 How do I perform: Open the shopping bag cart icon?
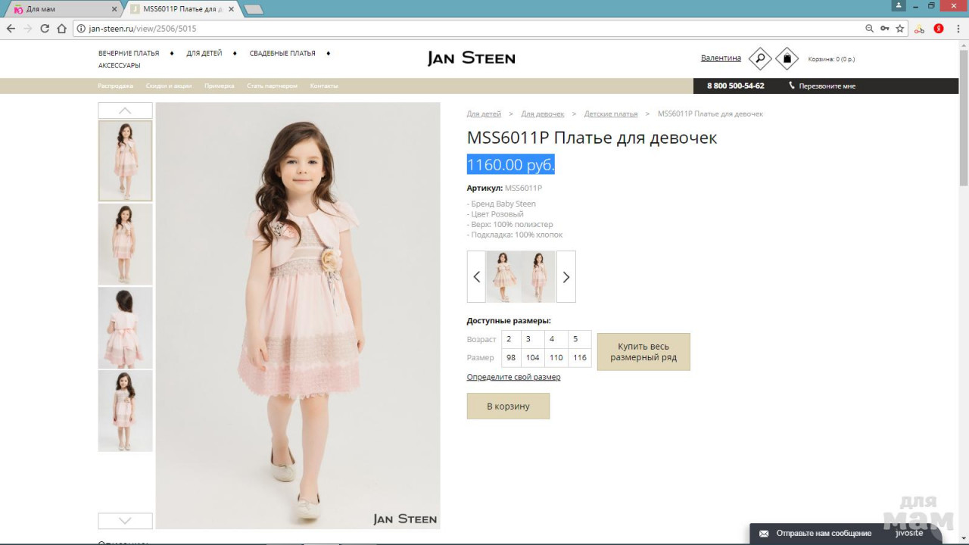pos(787,58)
